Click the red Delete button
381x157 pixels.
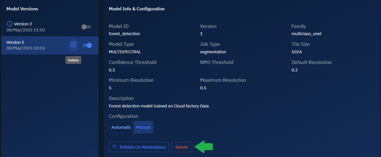[182, 147]
